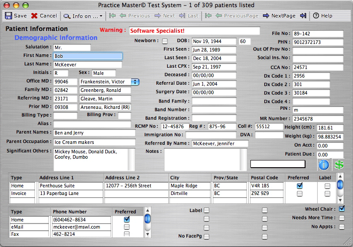Screen dimensions: 353x247
Task: Open Help question mark icon
Action: click(x=316, y=16)
